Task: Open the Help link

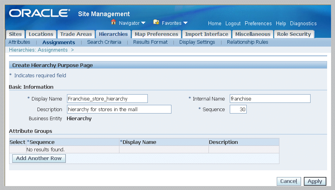Action: click(281, 24)
